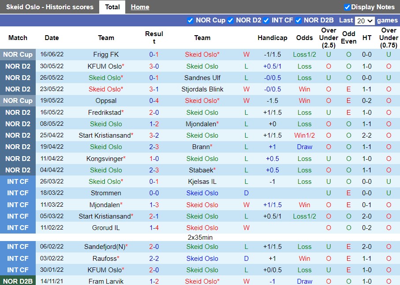Switch to the Total tab
The image size is (400, 285).
coord(112,7)
